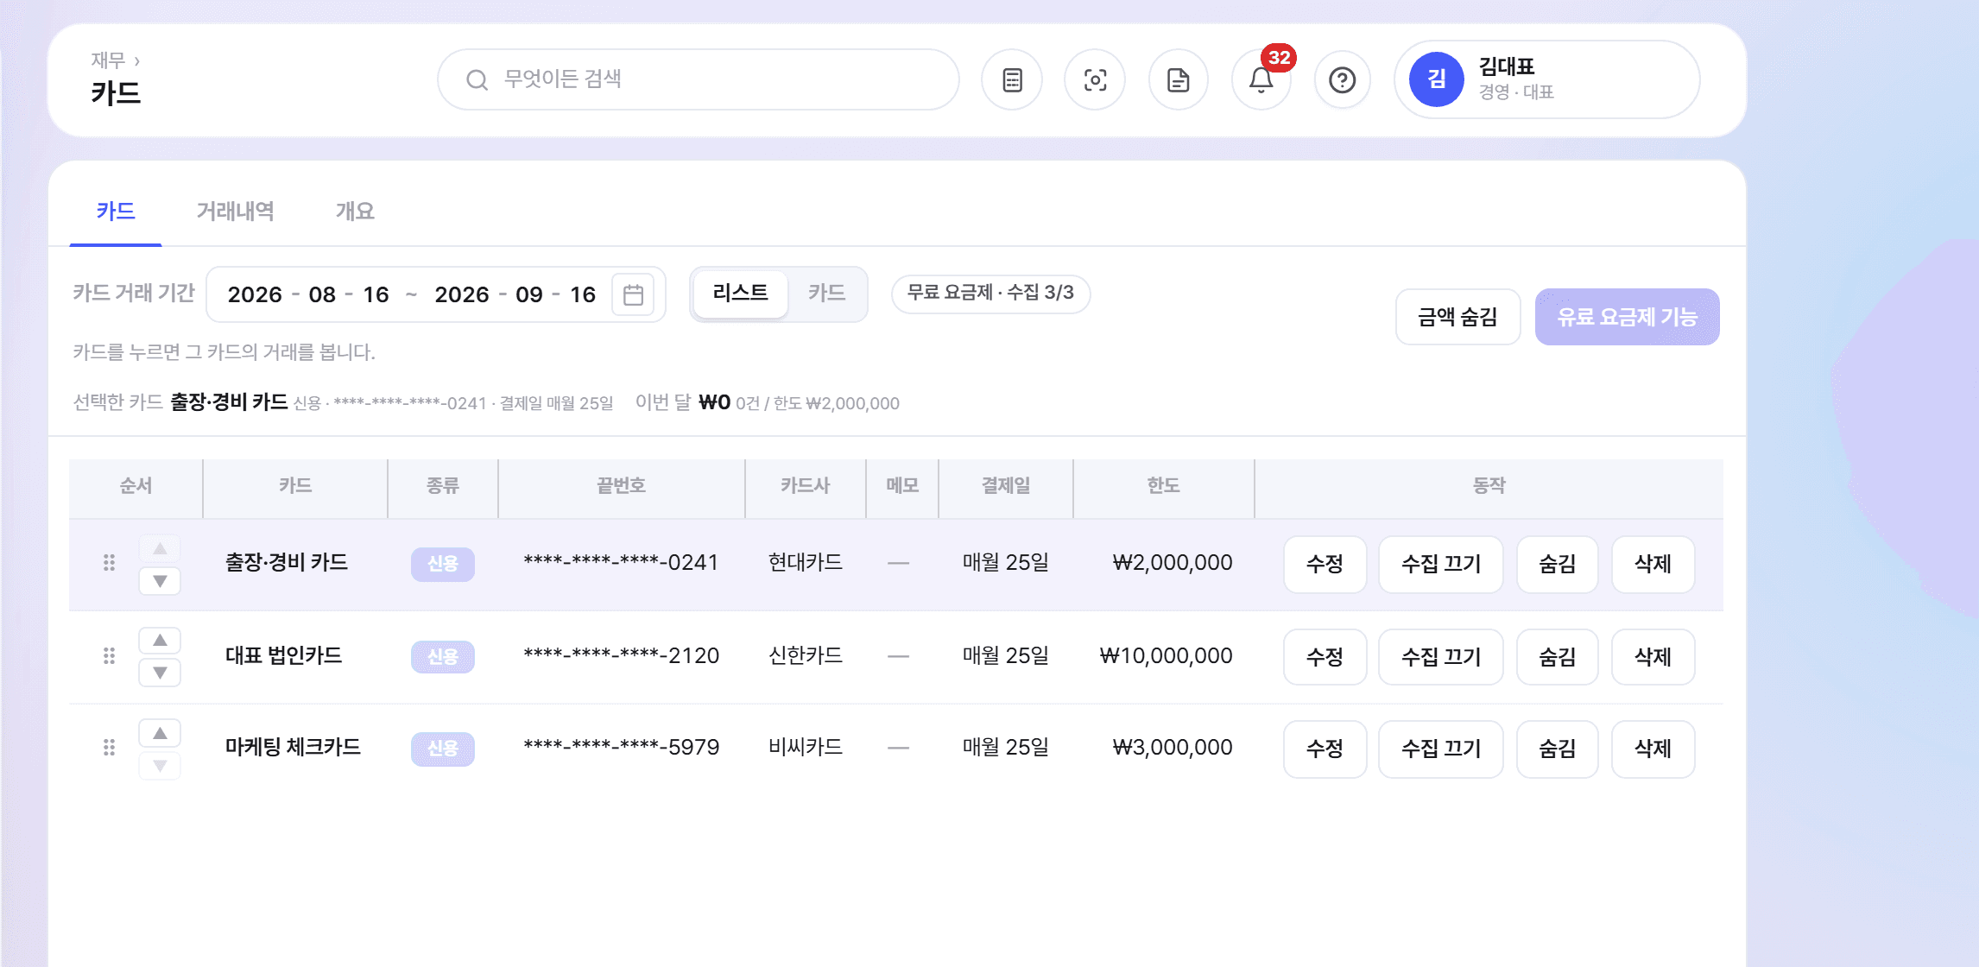The height and width of the screenshot is (967, 1979).
Task: Edit 대표 법인카드 with 수정
Action: pos(1325,657)
